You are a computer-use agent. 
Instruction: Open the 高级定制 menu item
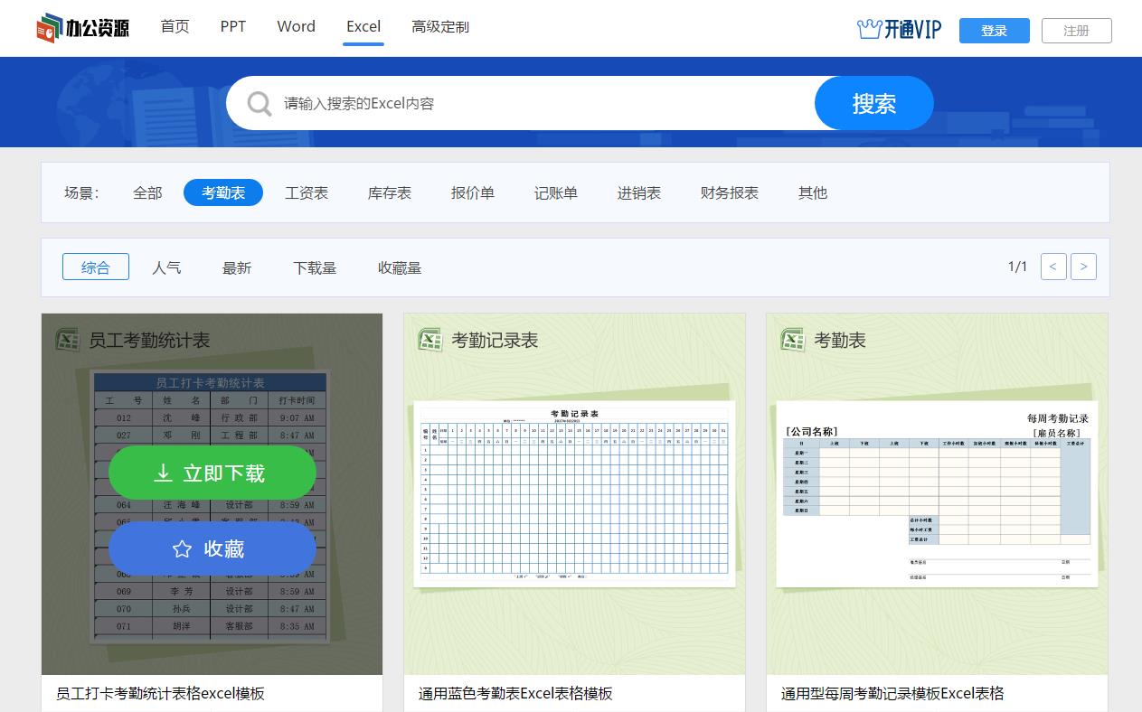(439, 26)
